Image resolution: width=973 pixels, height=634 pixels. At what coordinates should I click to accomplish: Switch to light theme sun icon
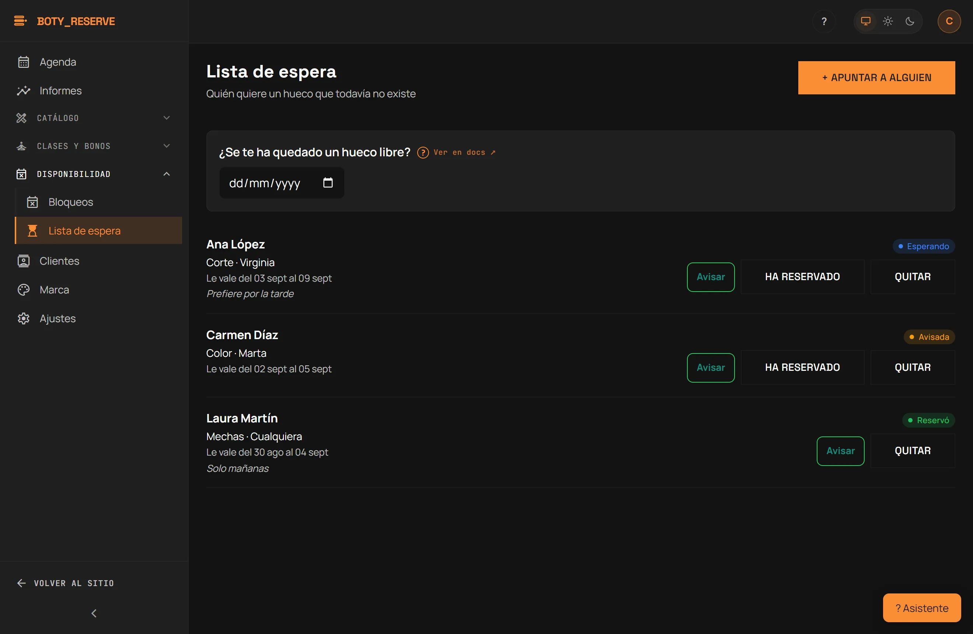887,21
